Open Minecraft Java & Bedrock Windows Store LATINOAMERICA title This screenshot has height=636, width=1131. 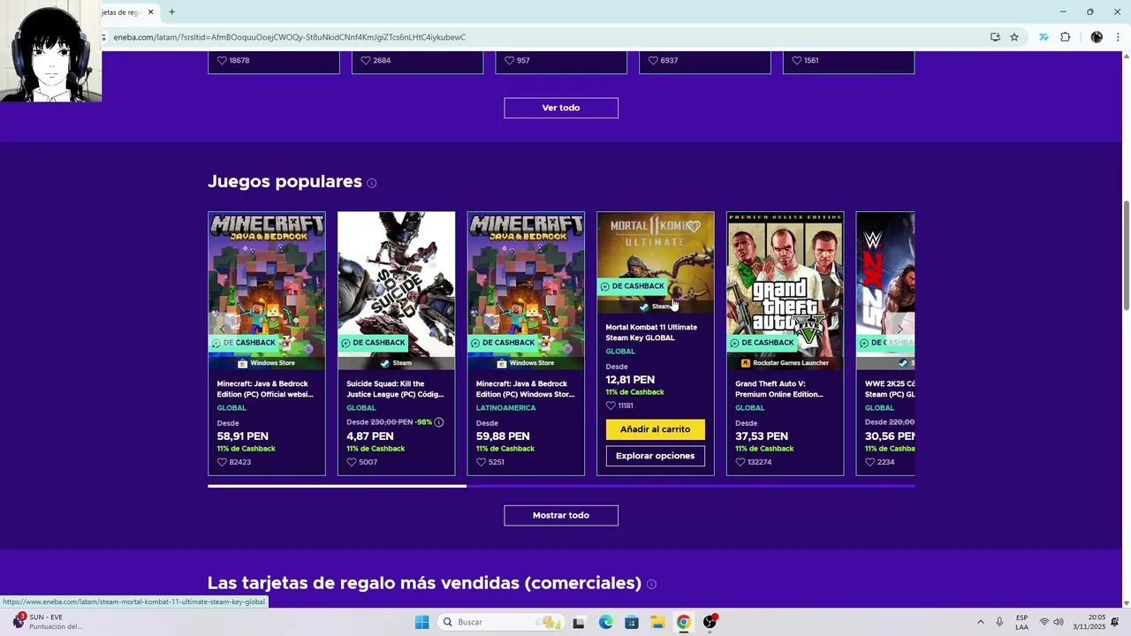click(x=525, y=389)
